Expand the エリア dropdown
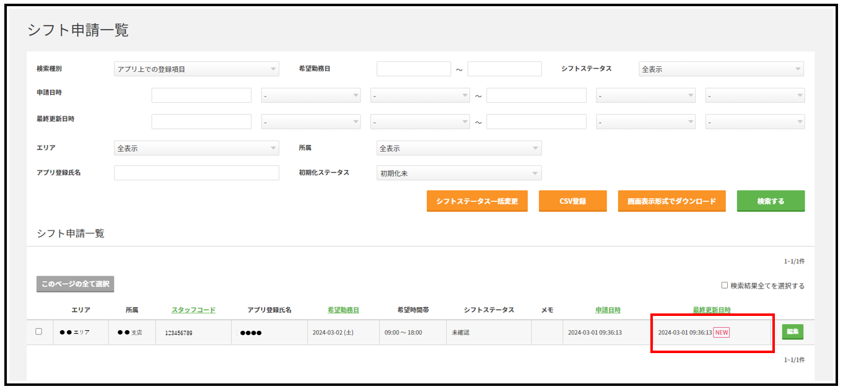This screenshot has height=389, width=843. click(196, 147)
